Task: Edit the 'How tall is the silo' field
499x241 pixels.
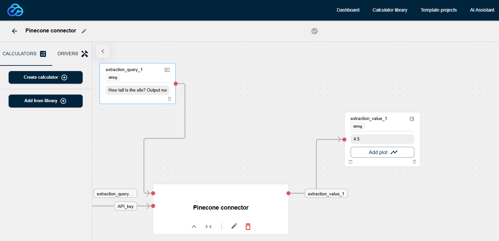Action: [x=138, y=90]
